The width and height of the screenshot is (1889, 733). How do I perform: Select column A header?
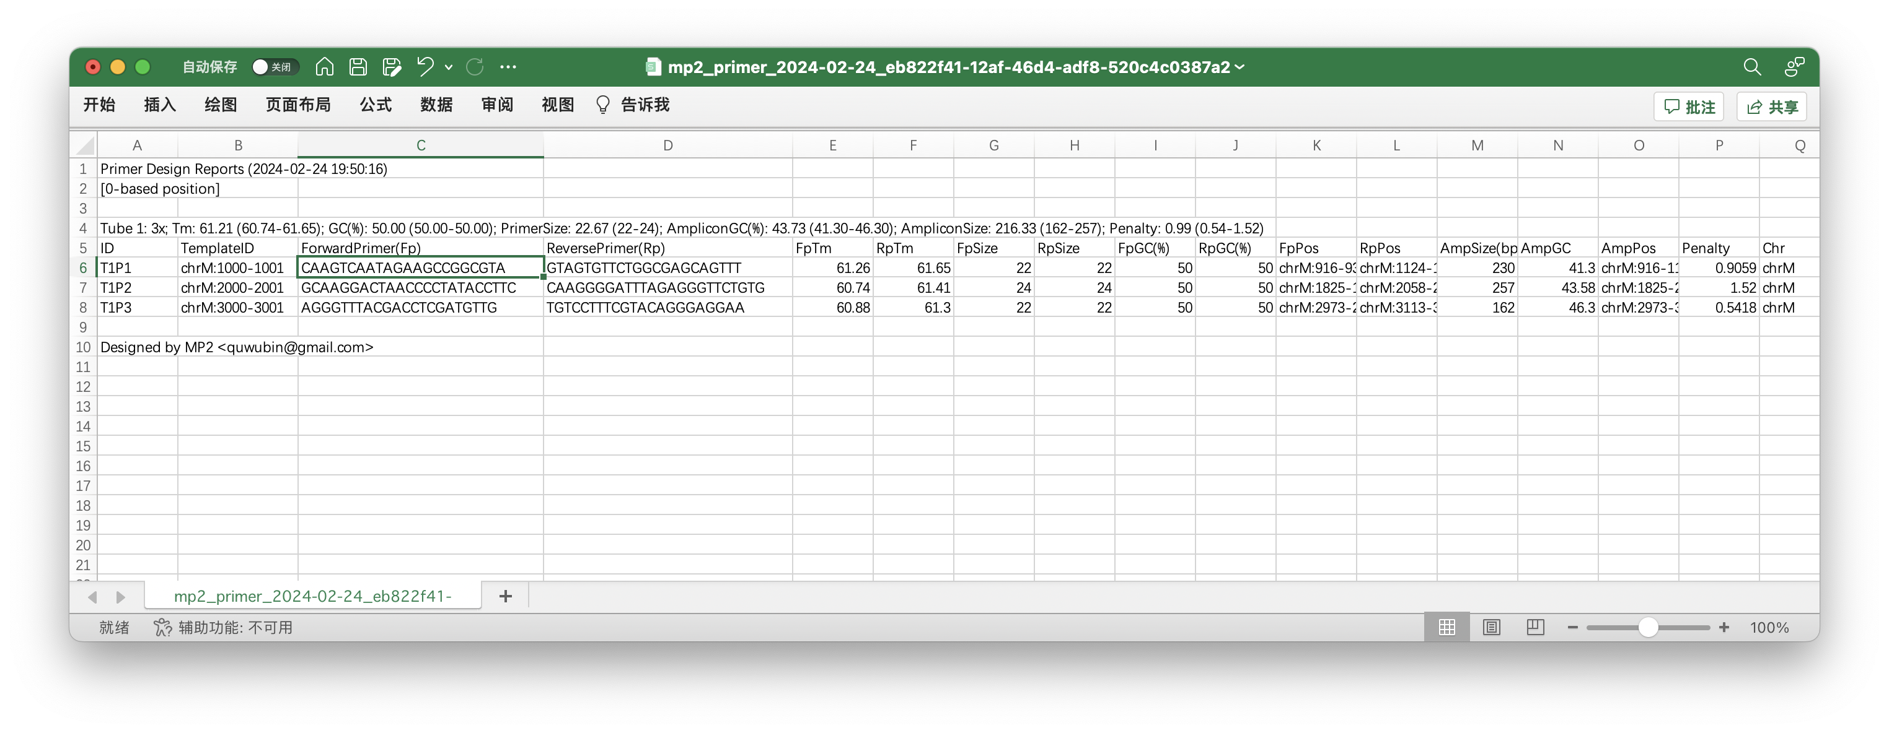(x=137, y=145)
